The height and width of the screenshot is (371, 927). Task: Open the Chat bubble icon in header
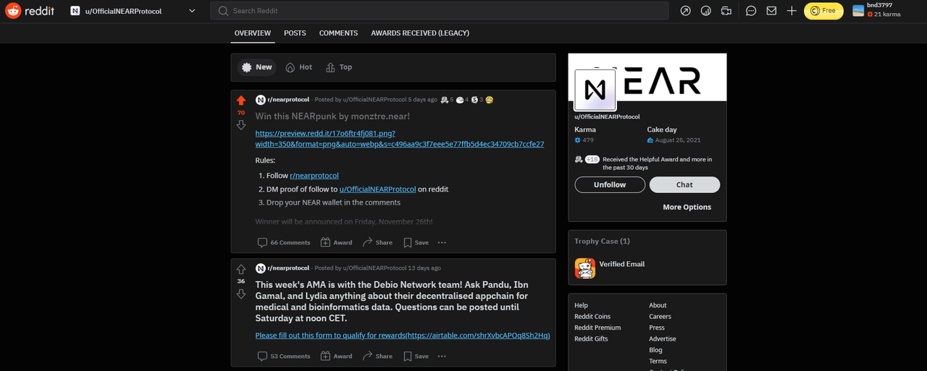click(751, 11)
